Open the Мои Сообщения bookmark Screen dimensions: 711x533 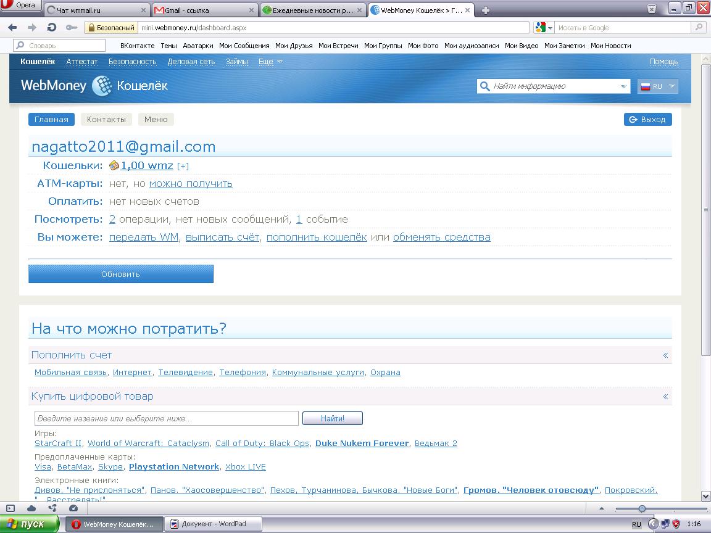tap(244, 46)
